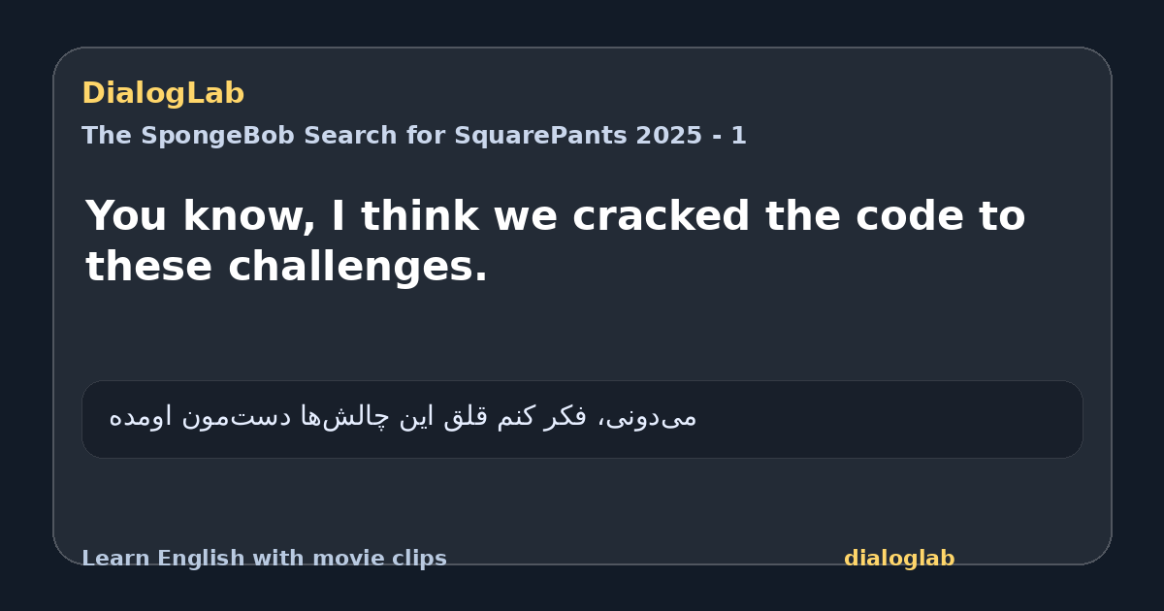This screenshot has height=611, width=1164.
Task: Click Learn English with movie clips tagline
Action: (264, 559)
